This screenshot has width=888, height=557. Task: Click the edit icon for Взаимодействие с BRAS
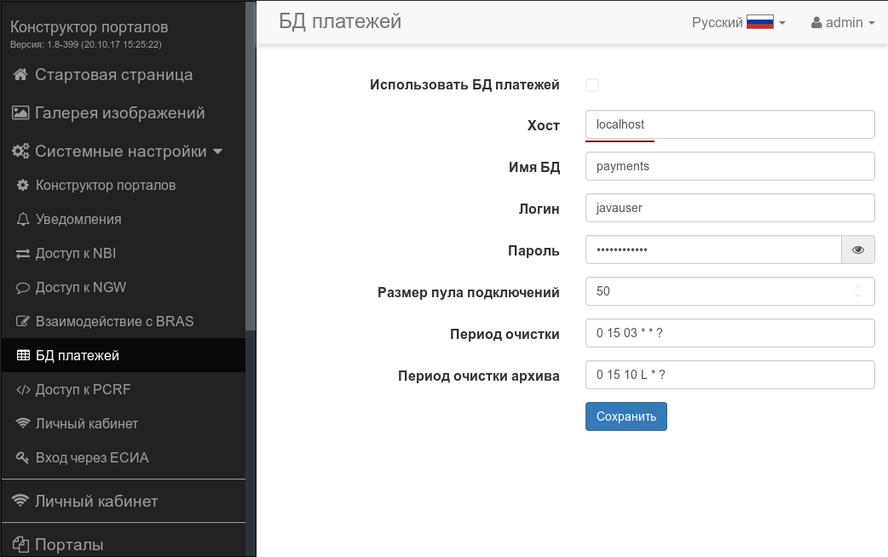pos(23,322)
